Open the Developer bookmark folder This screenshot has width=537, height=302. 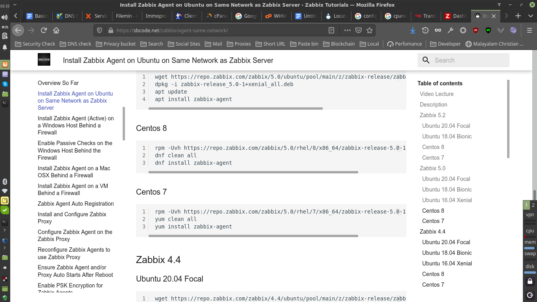pyautogui.click(x=445, y=44)
